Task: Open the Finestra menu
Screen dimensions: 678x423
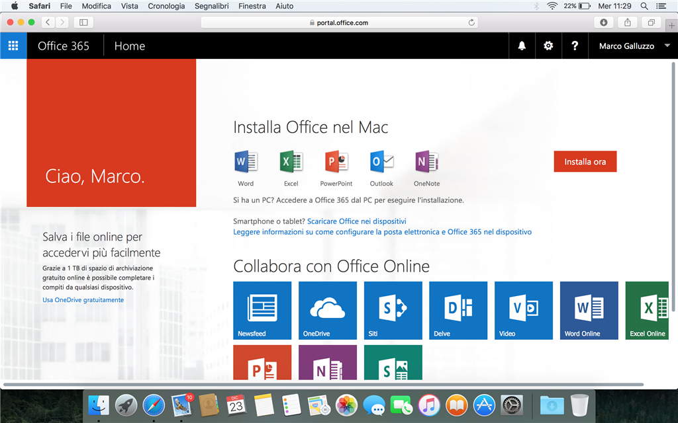Action: pyautogui.click(x=252, y=6)
